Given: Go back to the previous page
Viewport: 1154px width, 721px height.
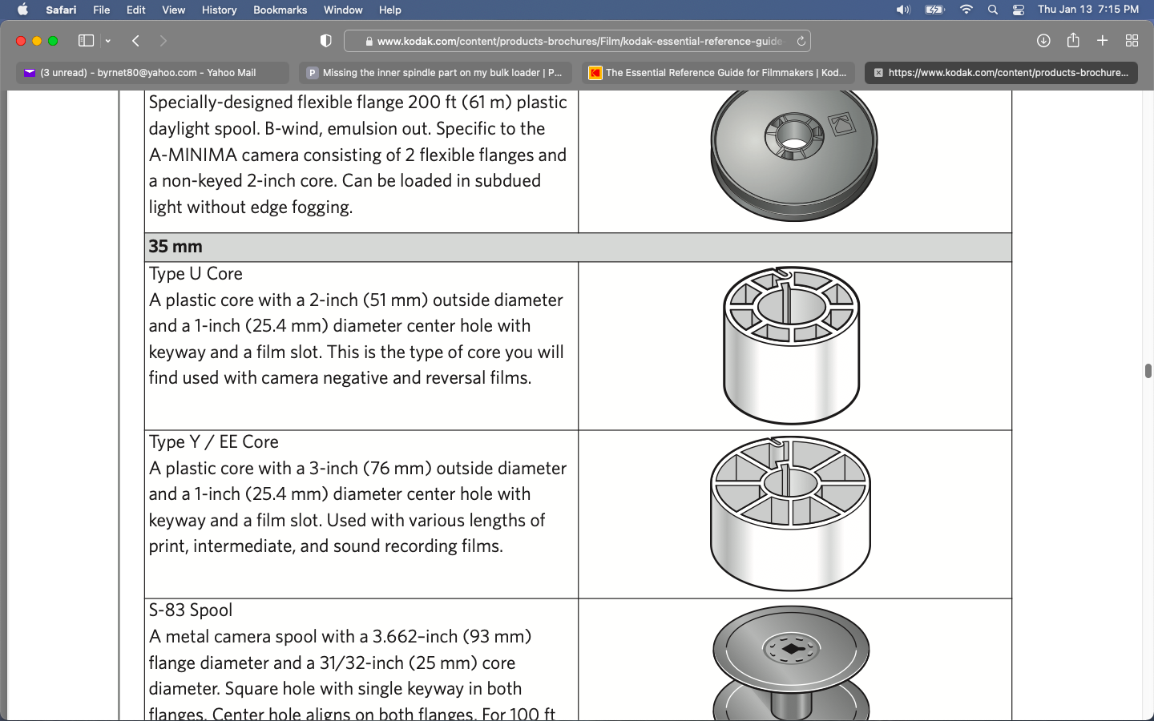Looking at the screenshot, I should [135, 41].
